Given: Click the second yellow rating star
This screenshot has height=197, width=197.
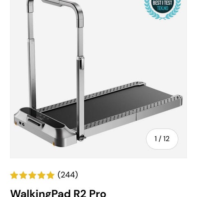Looking at the screenshot, I should [23, 175].
